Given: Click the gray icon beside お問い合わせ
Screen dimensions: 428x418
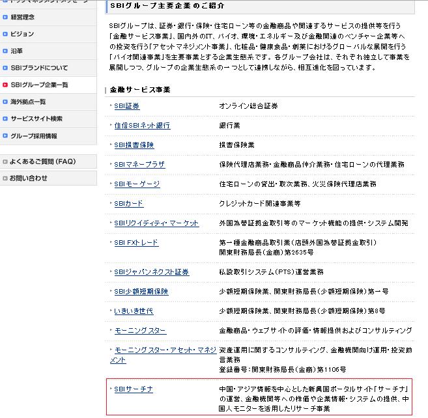Looking at the screenshot, I should tap(5, 178).
